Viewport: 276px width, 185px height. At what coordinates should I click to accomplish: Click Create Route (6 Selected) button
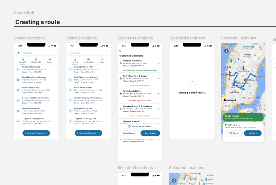pos(36,133)
